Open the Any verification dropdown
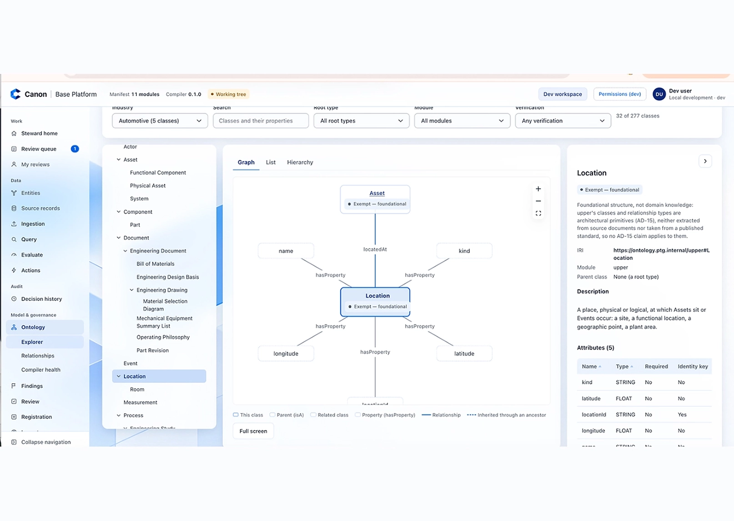734x521 pixels. point(563,120)
